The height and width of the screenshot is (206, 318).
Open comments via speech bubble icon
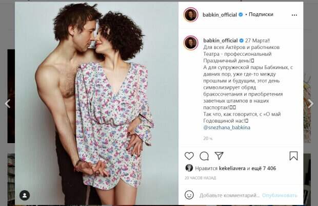coord(204,156)
